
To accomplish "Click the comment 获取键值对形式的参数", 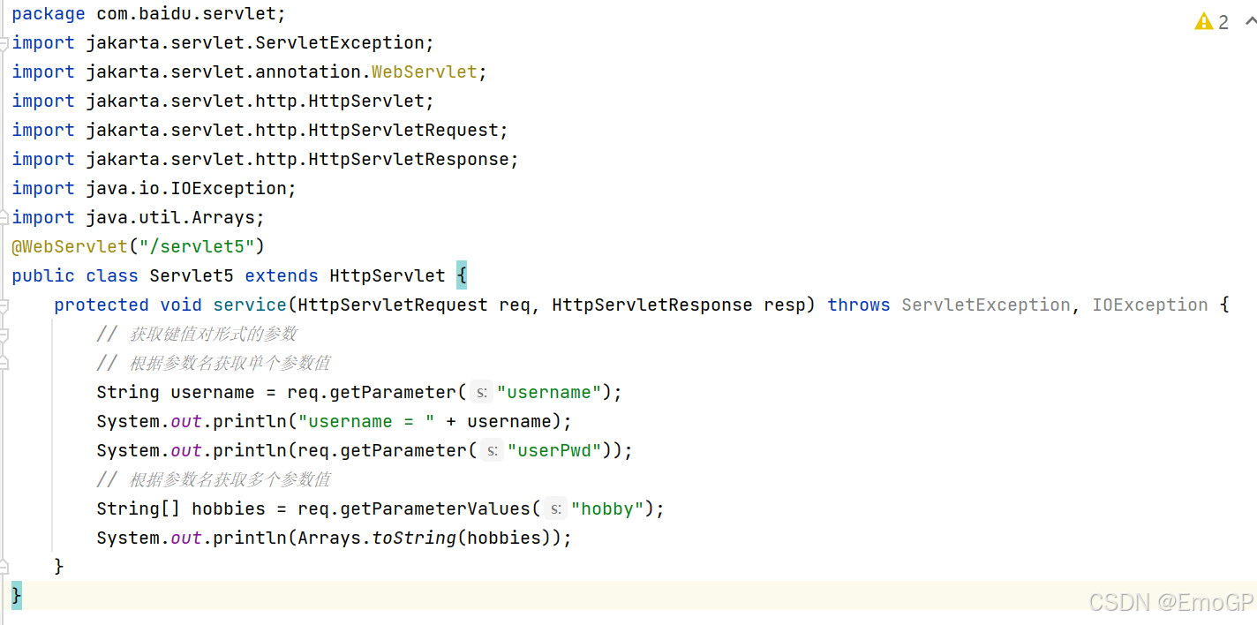I will (x=197, y=334).
